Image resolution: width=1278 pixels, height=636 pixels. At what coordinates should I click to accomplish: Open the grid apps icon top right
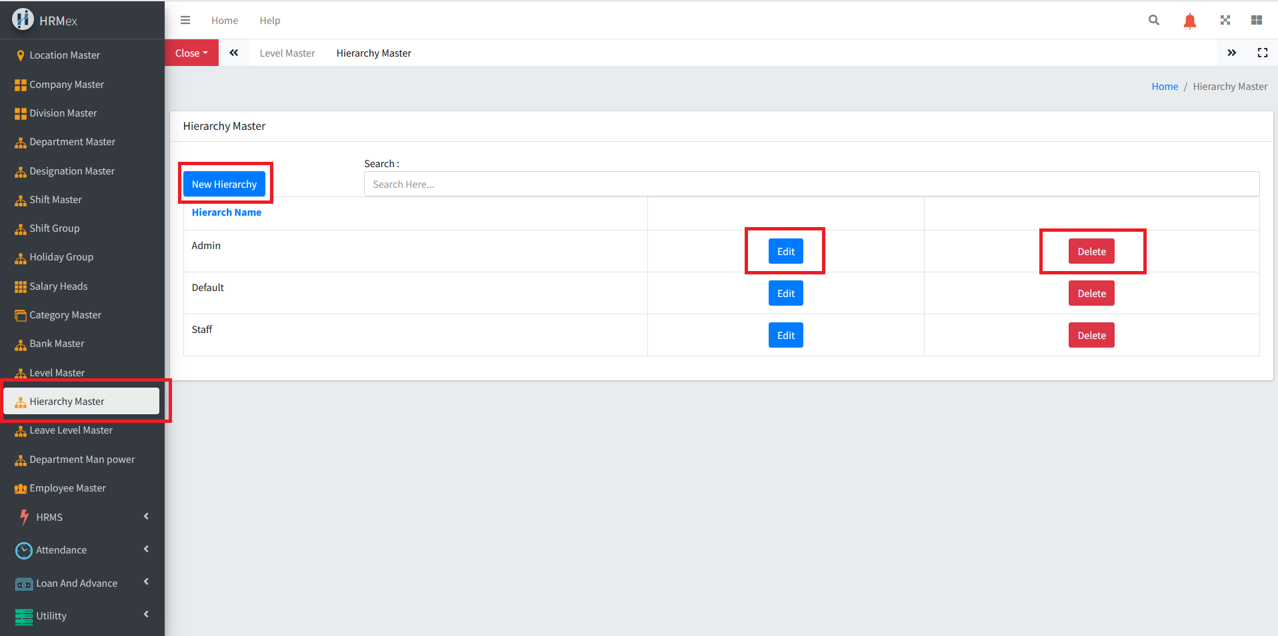pyautogui.click(x=1256, y=20)
